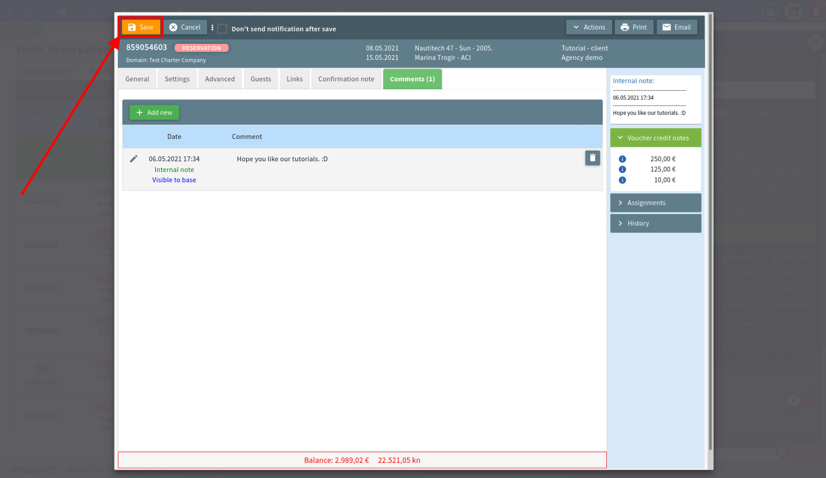Click info icon next to 10,00 € voucher
Image resolution: width=826 pixels, height=478 pixels.
[x=622, y=180]
